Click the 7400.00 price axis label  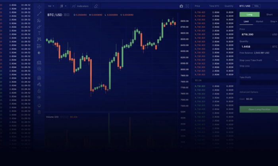[x=185, y=106]
